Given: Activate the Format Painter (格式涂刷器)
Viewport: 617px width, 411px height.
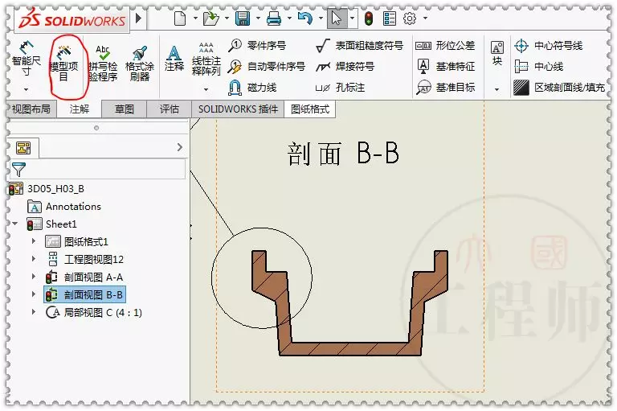Looking at the screenshot, I should [140, 63].
